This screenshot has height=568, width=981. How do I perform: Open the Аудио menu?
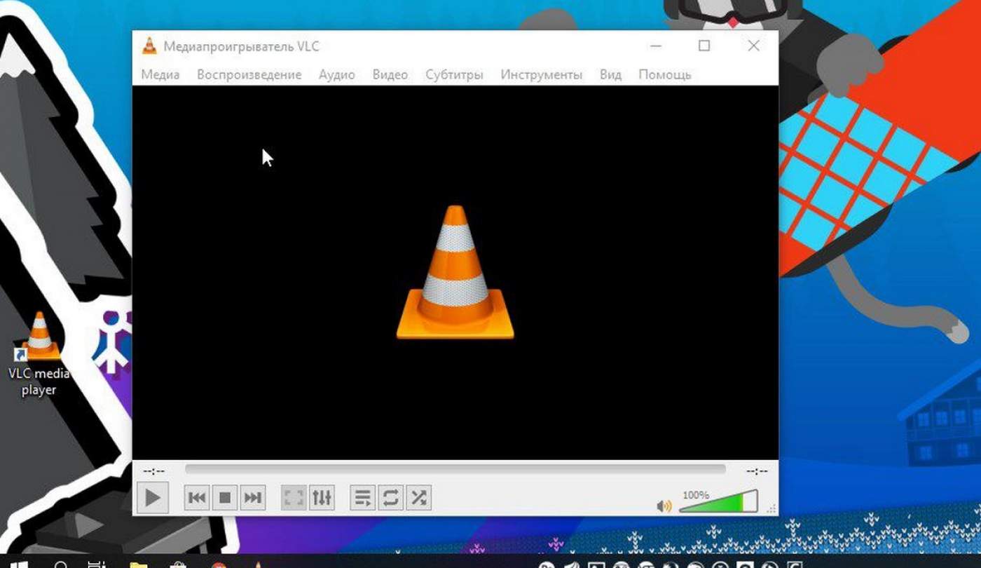(x=336, y=74)
